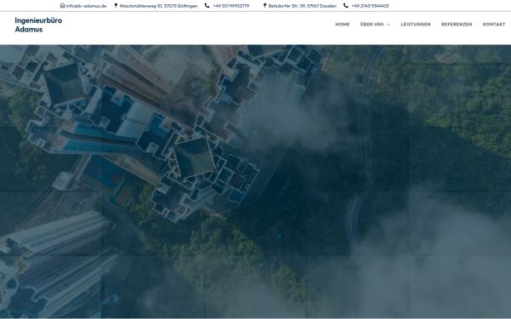Select the Betzdorfer Str. 59 Daaden address
511x319 pixels.
click(x=302, y=6)
